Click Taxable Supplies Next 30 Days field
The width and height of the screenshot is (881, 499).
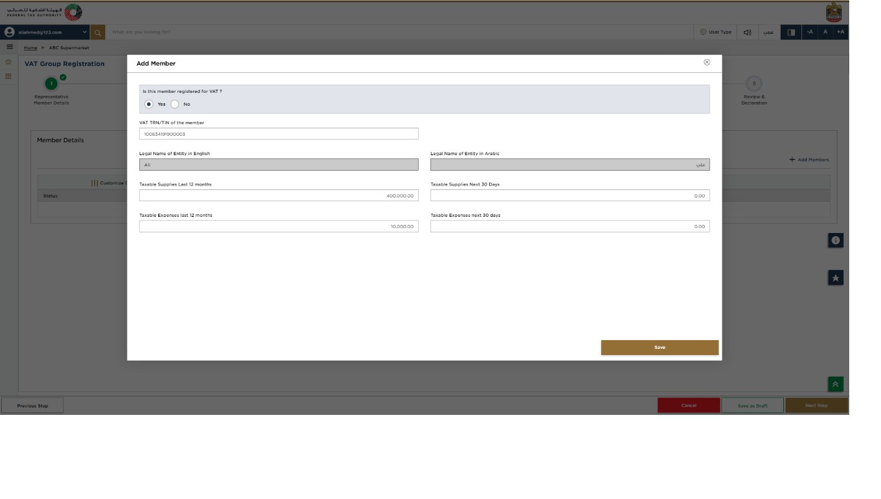pyautogui.click(x=570, y=196)
